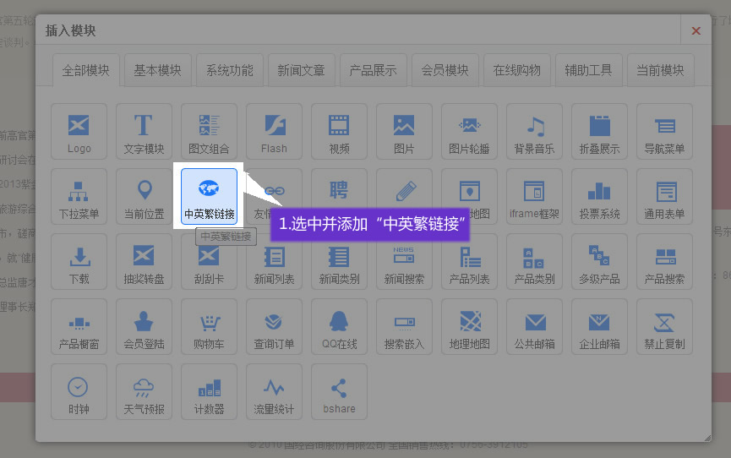Image resolution: width=731 pixels, height=458 pixels.
Task: Add the 天气预报 weather module
Action: pos(144,392)
